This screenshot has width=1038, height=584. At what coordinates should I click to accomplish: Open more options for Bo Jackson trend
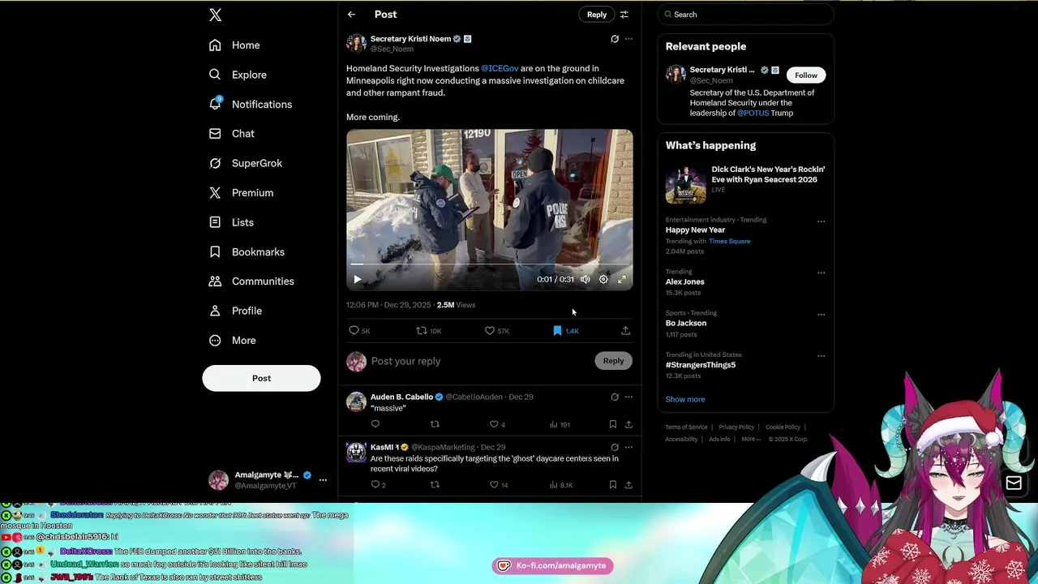[x=821, y=315]
